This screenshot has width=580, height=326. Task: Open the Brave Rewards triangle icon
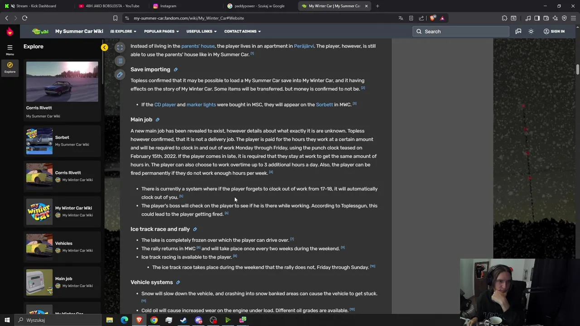(x=442, y=18)
